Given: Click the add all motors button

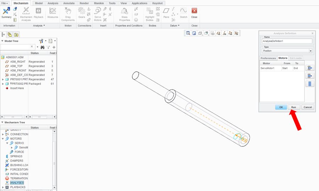Looking at the screenshot, I should point(310,84).
